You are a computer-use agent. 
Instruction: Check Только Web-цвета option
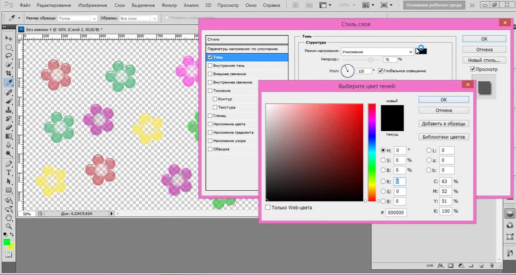268,208
